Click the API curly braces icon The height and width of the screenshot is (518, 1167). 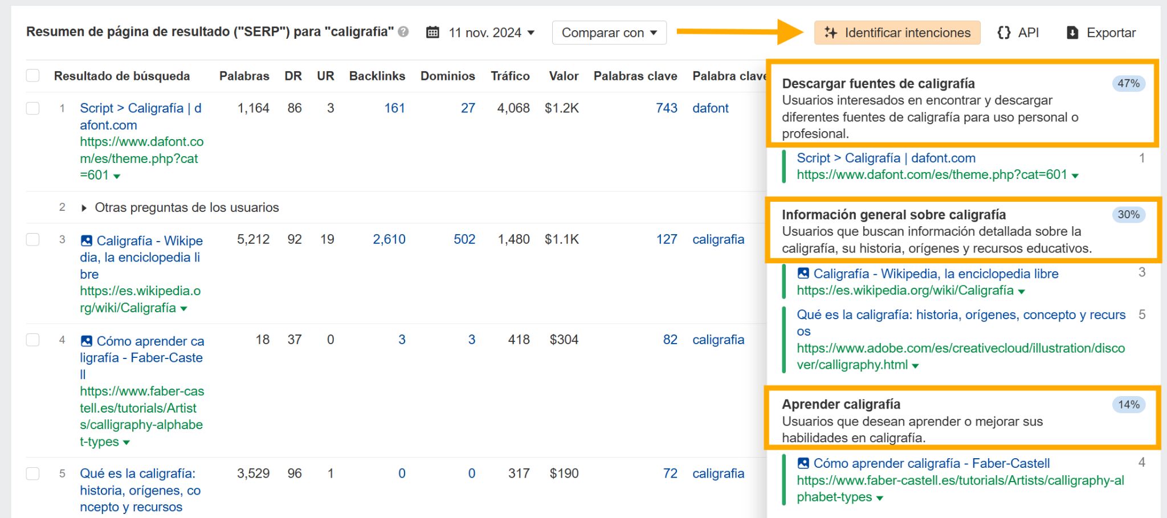pyautogui.click(x=1004, y=32)
